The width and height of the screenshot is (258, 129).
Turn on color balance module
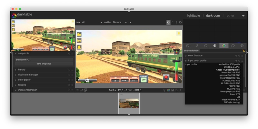(186, 56)
